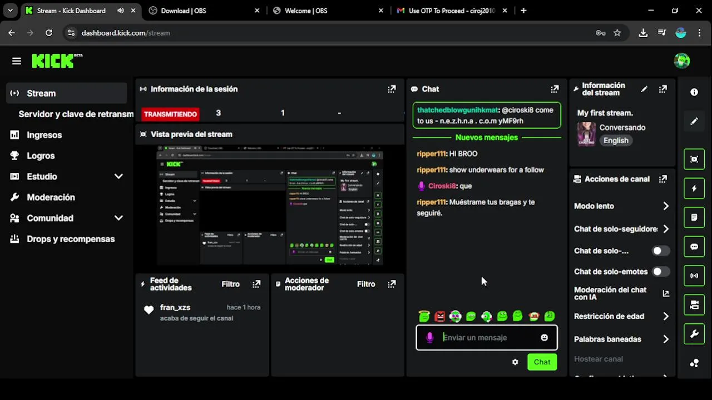Image resolution: width=712 pixels, height=400 pixels.
Task: Toggle broadcast session widget in right sidebar
Action: tap(694, 276)
